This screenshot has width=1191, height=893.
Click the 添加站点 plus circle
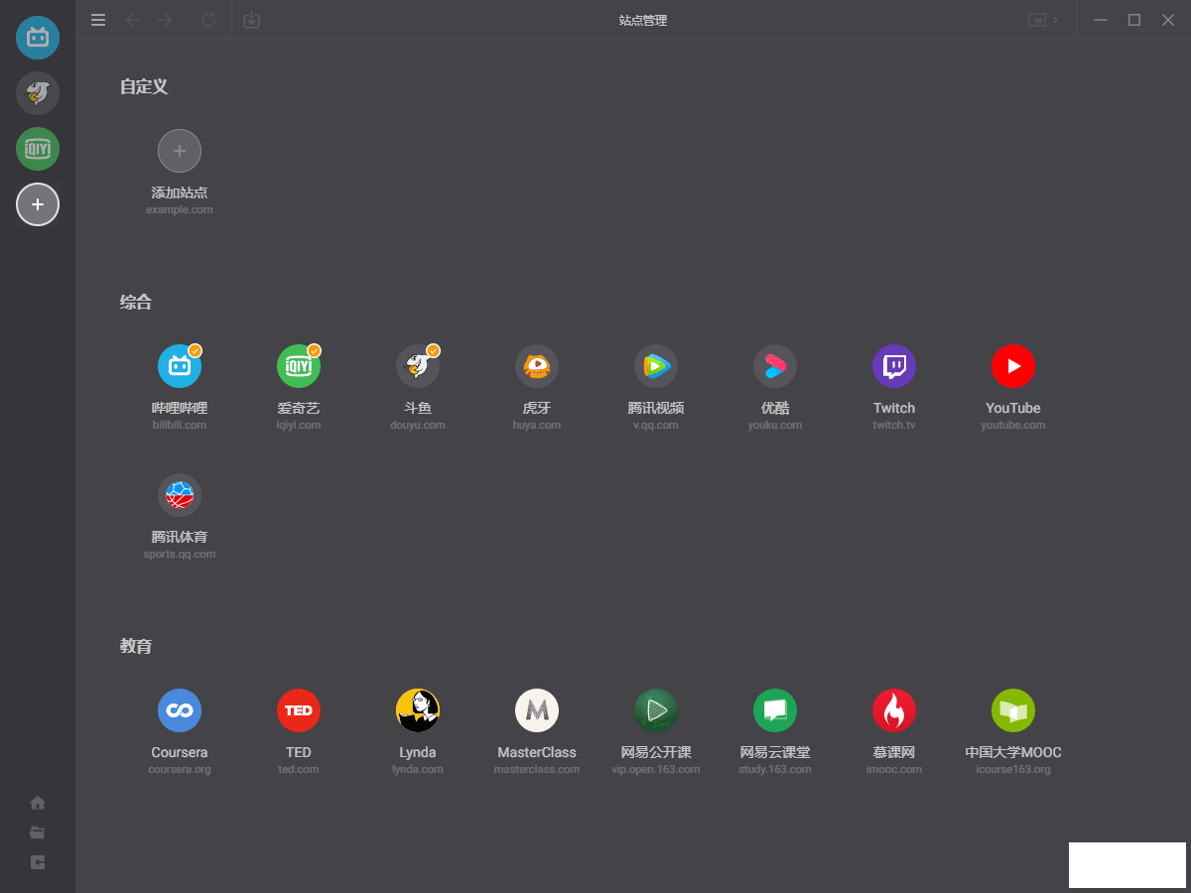pyautogui.click(x=180, y=151)
